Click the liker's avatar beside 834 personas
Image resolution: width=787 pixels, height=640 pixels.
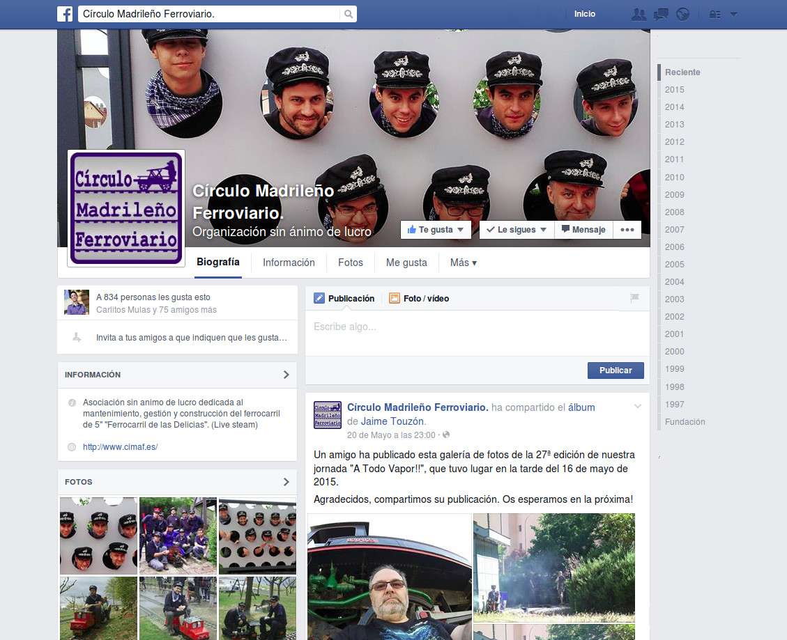click(x=76, y=302)
